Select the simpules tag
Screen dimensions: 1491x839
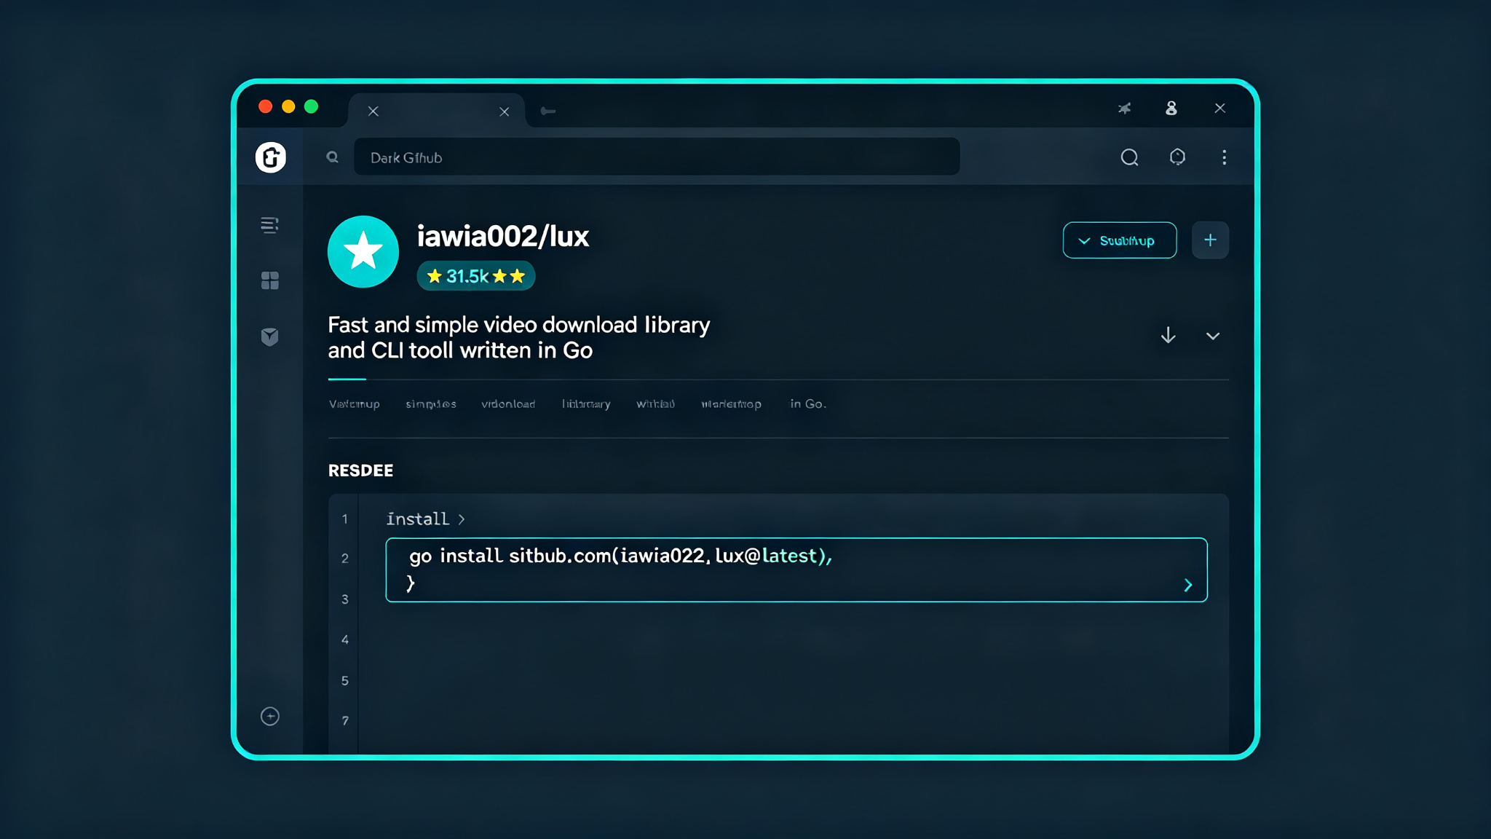[431, 403]
